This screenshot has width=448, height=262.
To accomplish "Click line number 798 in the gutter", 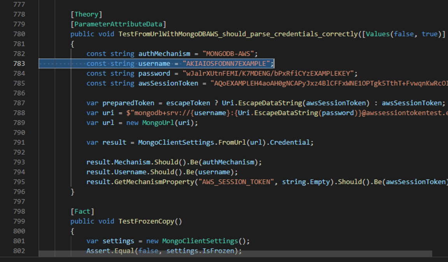I will [19, 211].
